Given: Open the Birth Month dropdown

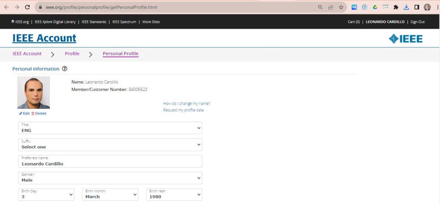Looking at the screenshot, I should coord(110,195).
